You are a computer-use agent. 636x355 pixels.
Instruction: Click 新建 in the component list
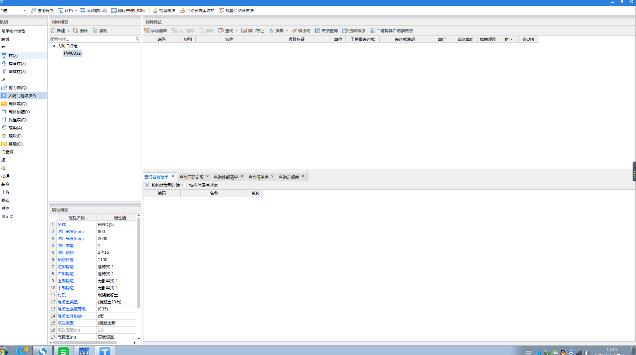pyautogui.click(x=58, y=31)
